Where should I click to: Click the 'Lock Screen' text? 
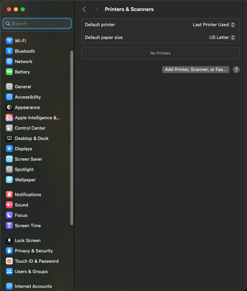point(28,240)
